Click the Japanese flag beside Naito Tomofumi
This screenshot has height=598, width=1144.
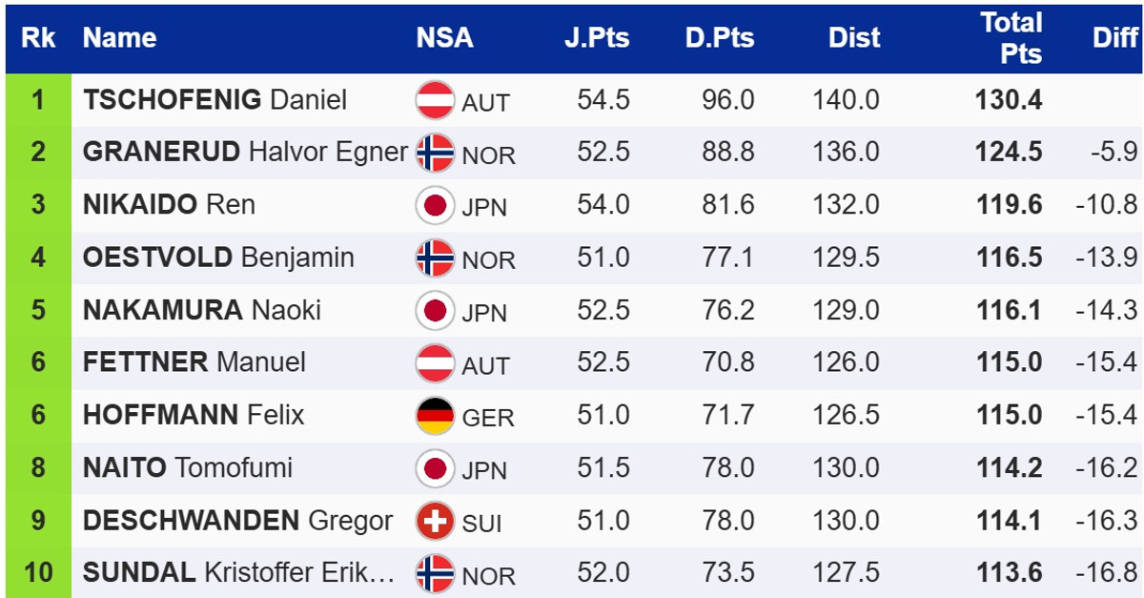pyautogui.click(x=435, y=468)
